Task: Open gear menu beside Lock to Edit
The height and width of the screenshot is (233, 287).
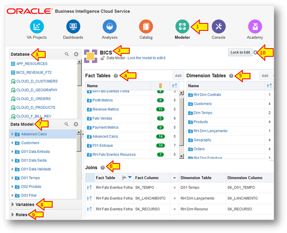Action: [x=255, y=53]
